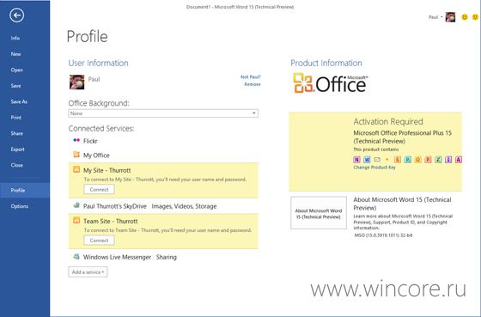The image size is (481, 317).
Task: Click the teal Publisher 'P' product icon
Action: coord(407,160)
